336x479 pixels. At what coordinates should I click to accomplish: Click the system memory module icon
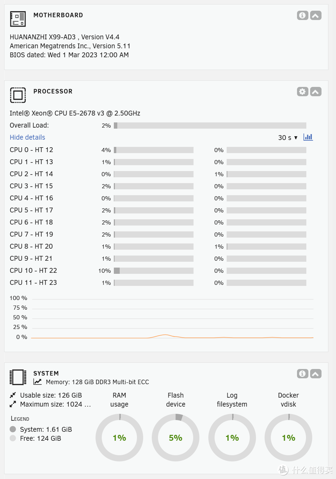18,377
